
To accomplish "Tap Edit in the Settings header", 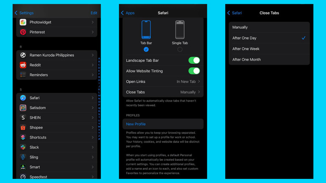I will pos(94,13).
